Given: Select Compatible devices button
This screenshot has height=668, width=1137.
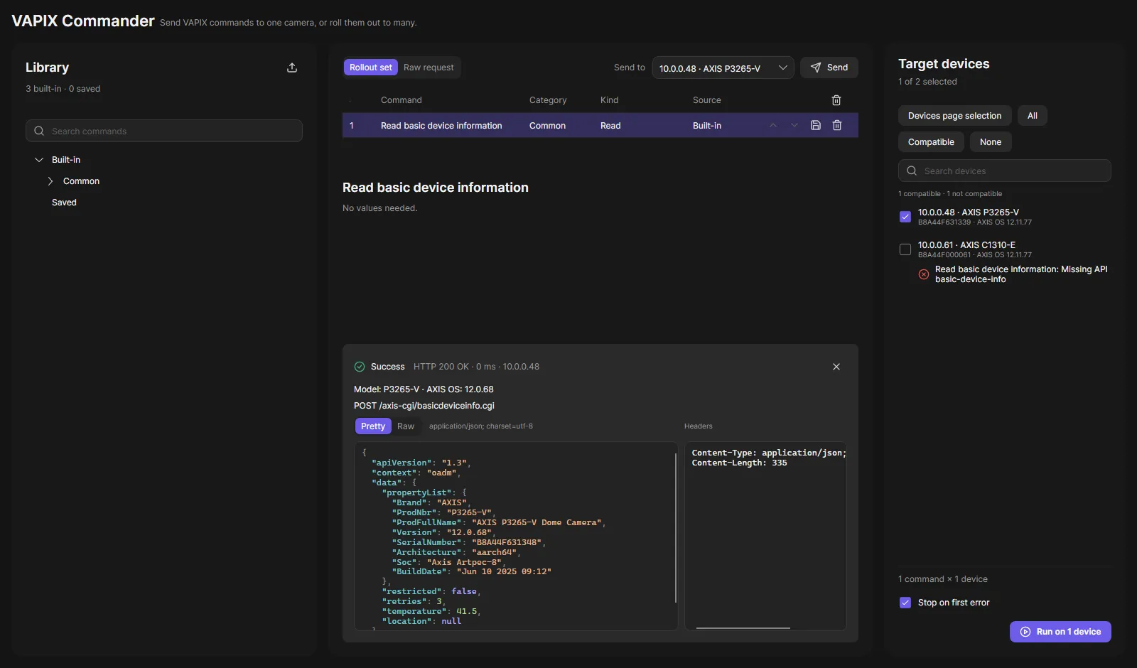Looking at the screenshot, I should pos(931,142).
